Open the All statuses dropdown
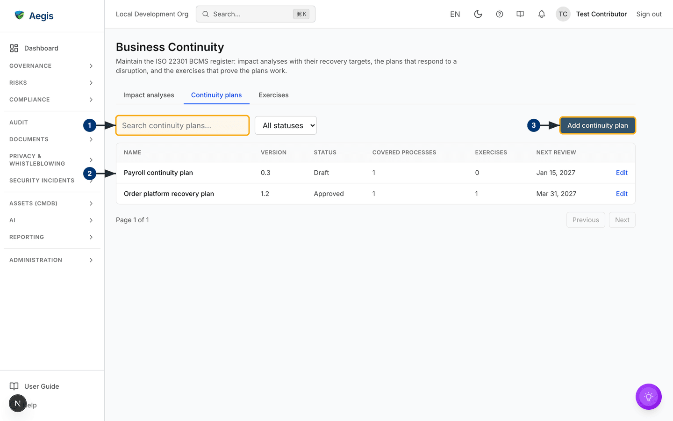Viewport: 673px width, 421px height. [x=286, y=125]
